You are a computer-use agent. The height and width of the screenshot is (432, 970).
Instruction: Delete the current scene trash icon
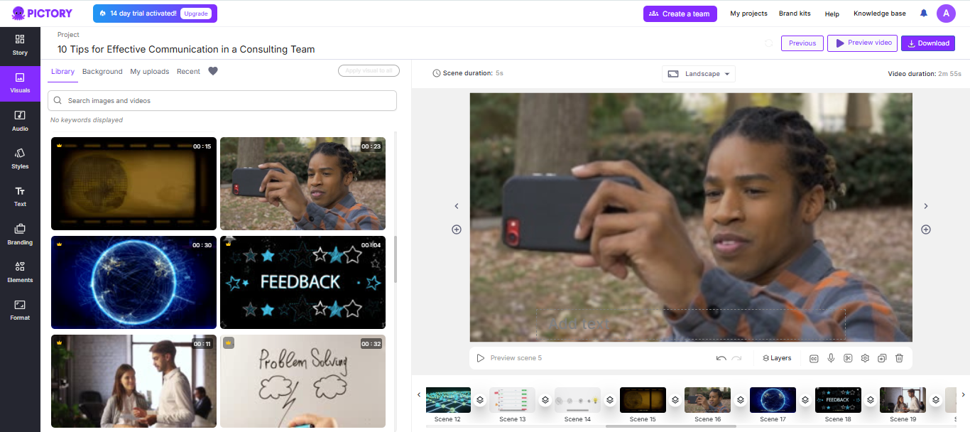click(x=899, y=358)
